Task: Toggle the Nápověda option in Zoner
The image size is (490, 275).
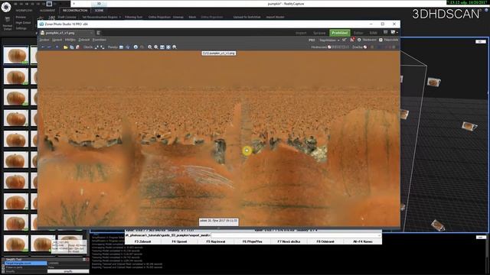Action: (389, 40)
